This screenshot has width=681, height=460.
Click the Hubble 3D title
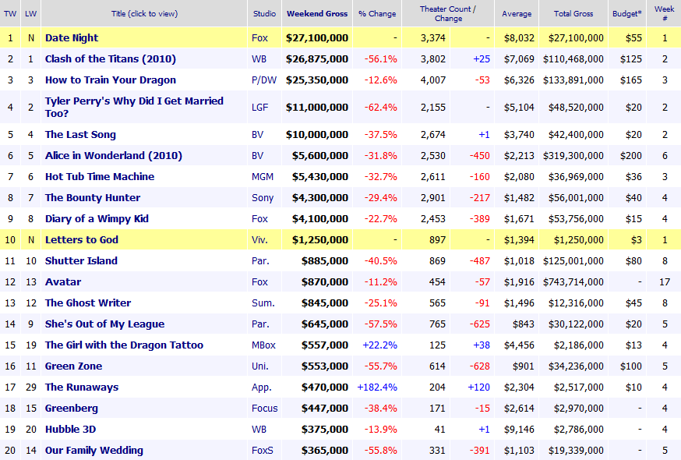70,429
